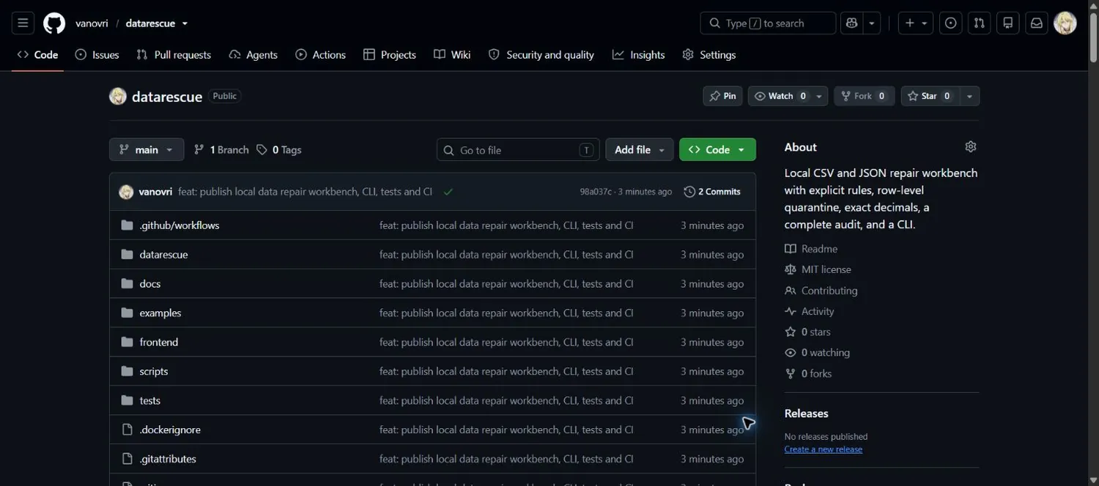Click the vanovri owner link in the top bar
The height and width of the screenshot is (486, 1099).
[x=92, y=23]
